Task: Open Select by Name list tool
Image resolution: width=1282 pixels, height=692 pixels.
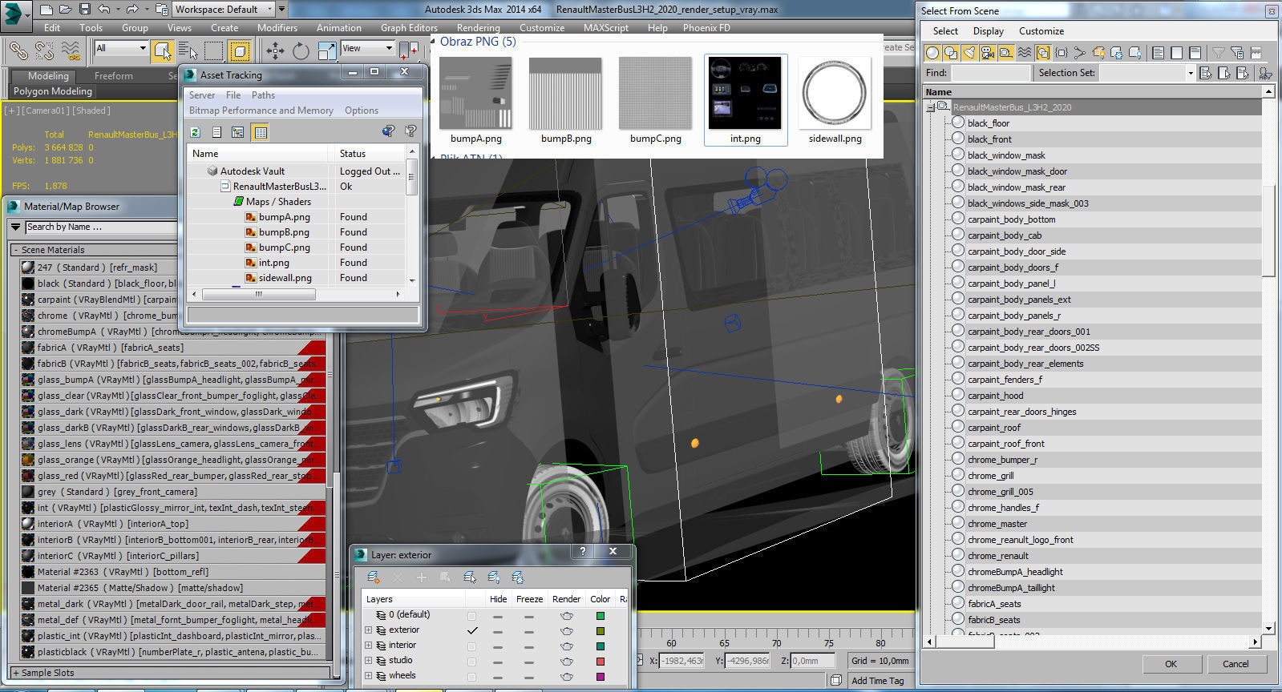Action: click(x=188, y=51)
